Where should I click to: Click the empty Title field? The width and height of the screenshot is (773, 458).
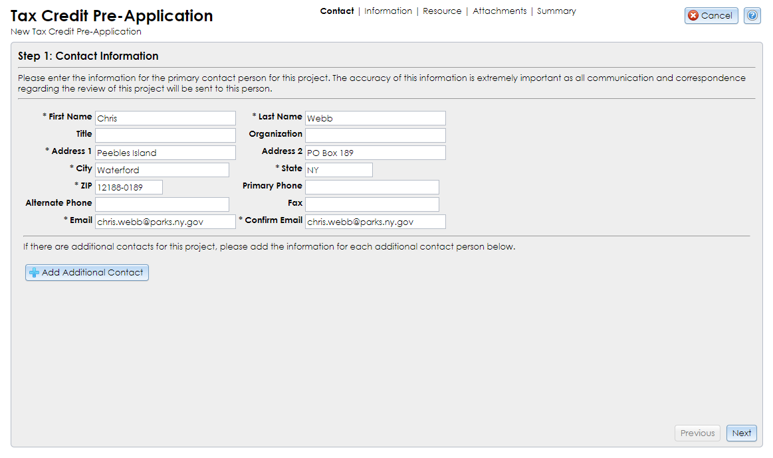(x=165, y=135)
